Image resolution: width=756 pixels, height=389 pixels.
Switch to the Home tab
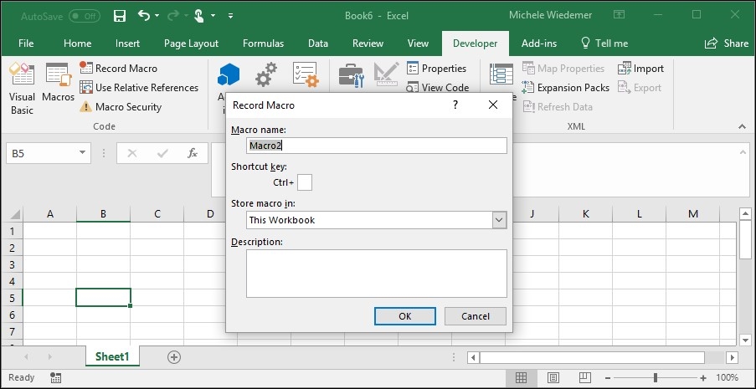pyautogui.click(x=77, y=44)
